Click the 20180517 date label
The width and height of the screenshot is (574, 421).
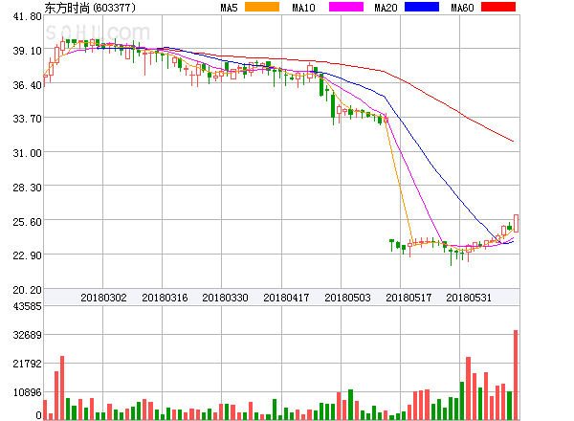[408, 298]
